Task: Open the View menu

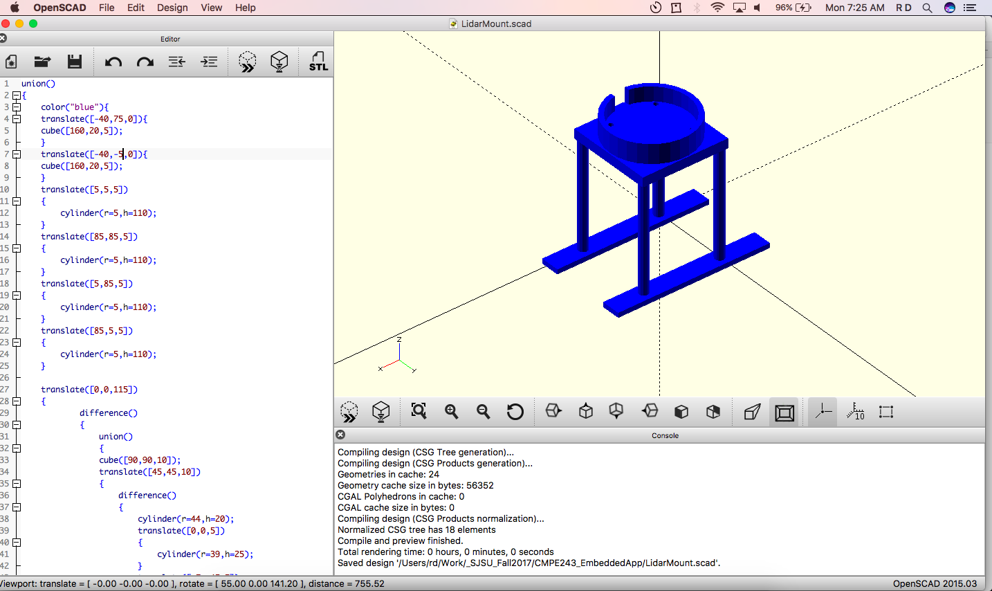Action: click(x=211, y=8)
